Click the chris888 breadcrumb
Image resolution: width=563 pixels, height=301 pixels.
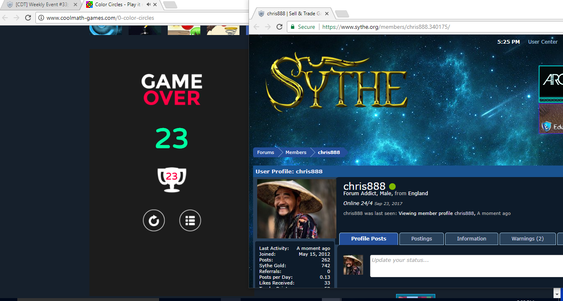[329, 152]
